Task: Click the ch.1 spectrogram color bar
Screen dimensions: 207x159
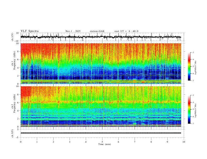Action: [x=189, y=66]
